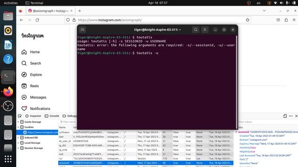Select the ig_did cookie row
This screenshot has width=298, height=167.
[146, 145]
